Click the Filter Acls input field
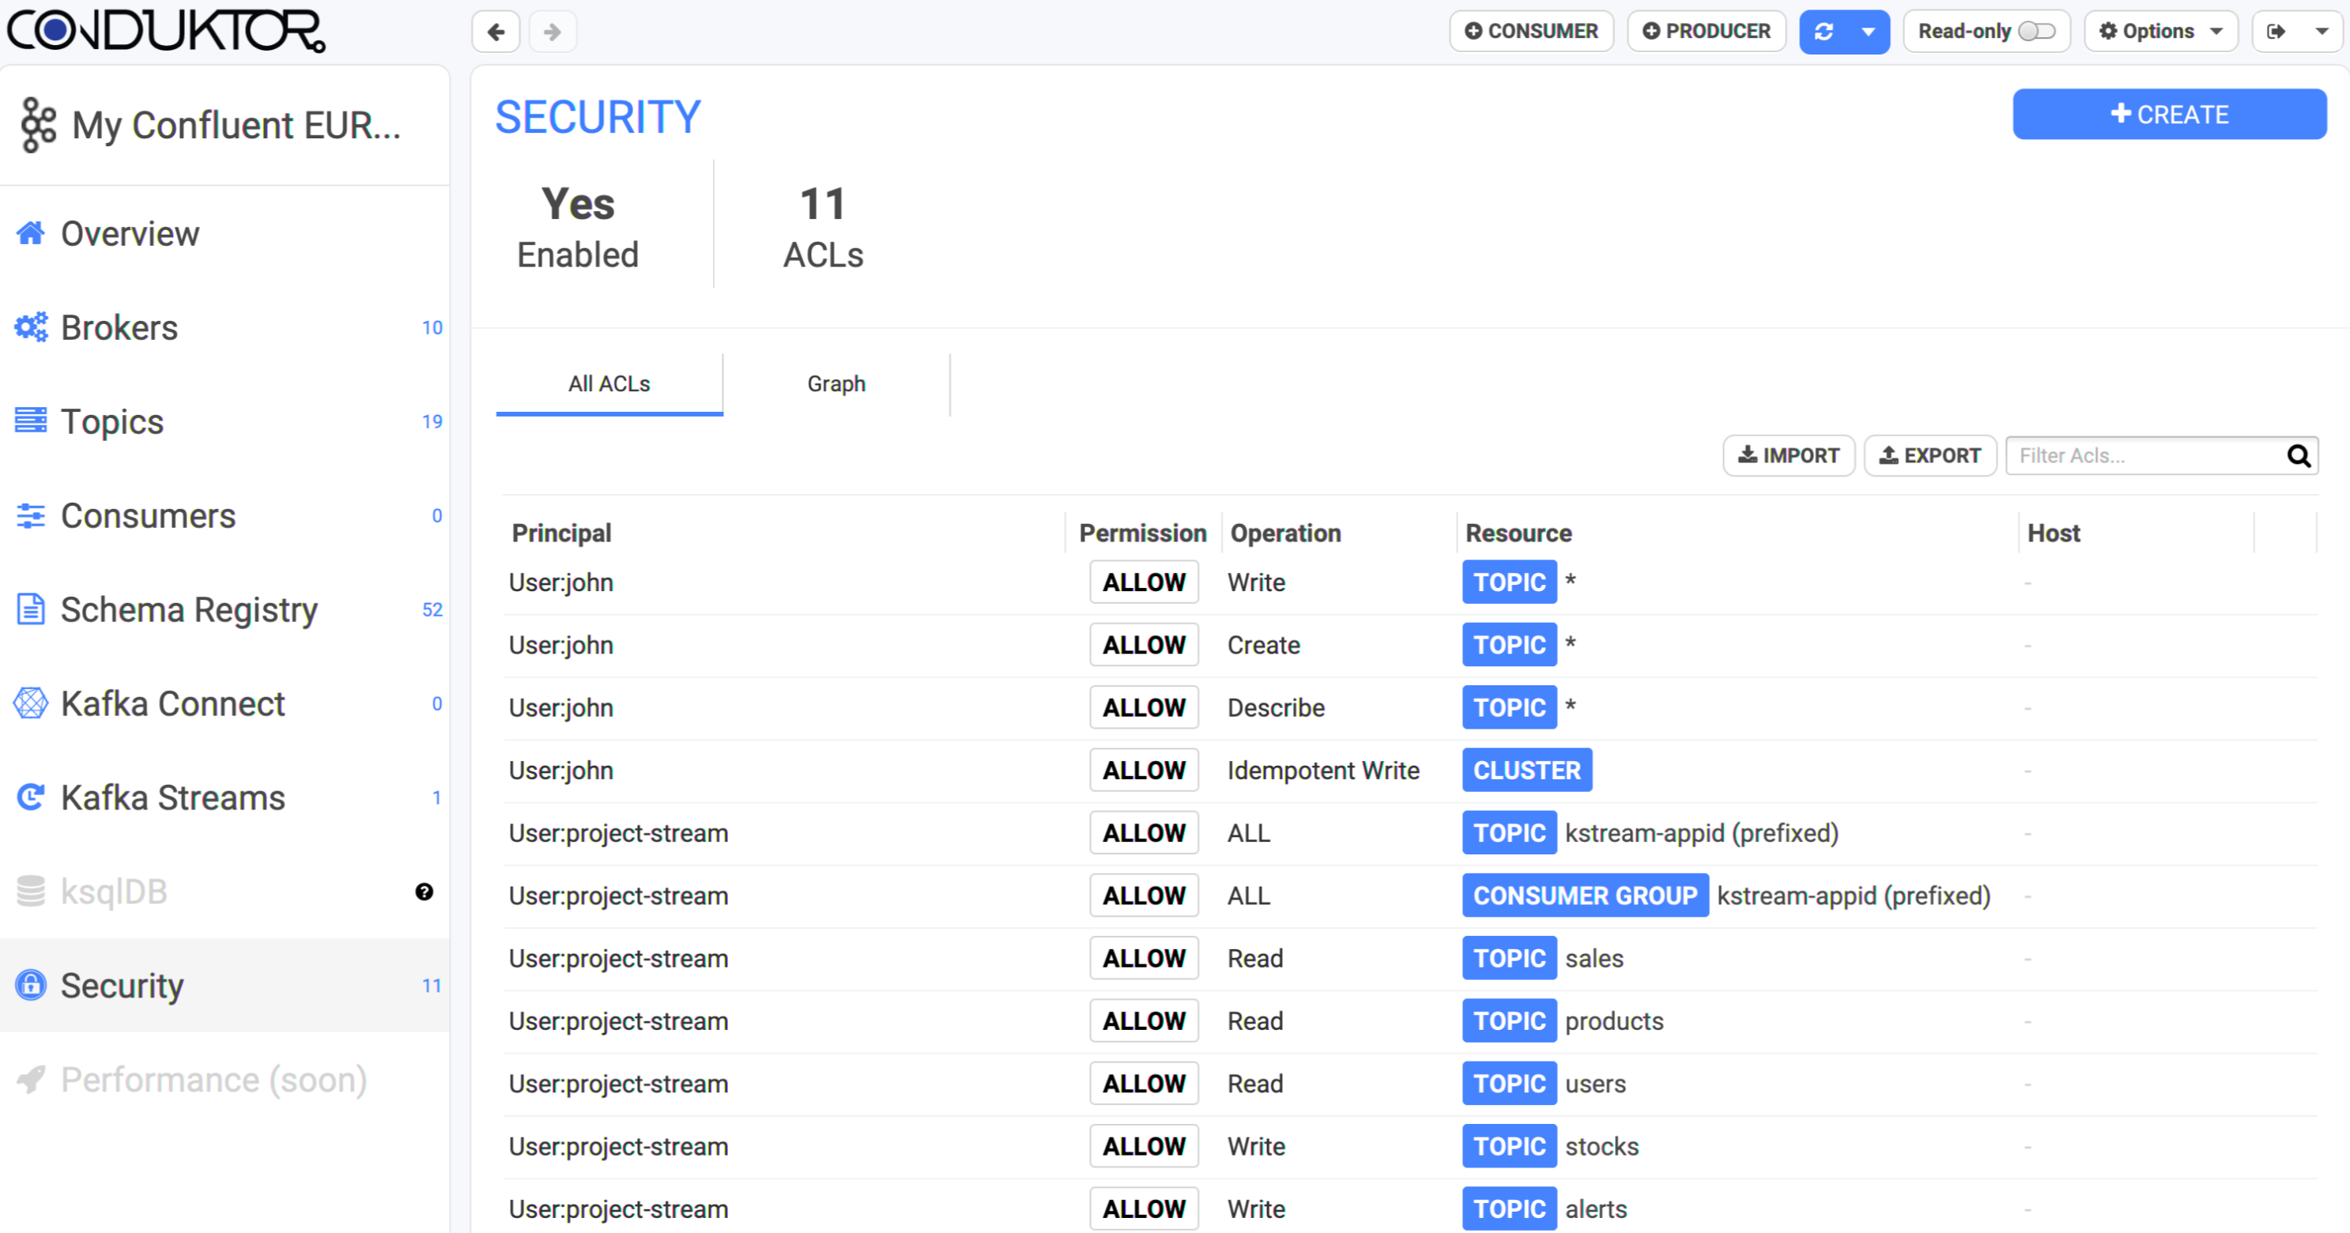Viewport: 2350px width, 1233px height. click(2144, 456)
